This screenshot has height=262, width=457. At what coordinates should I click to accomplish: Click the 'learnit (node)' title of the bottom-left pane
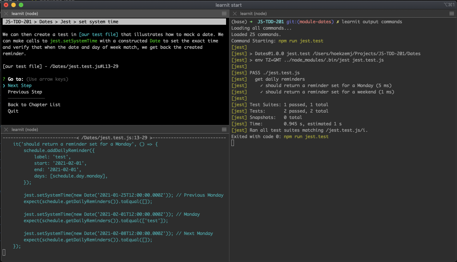click(25, 129)
